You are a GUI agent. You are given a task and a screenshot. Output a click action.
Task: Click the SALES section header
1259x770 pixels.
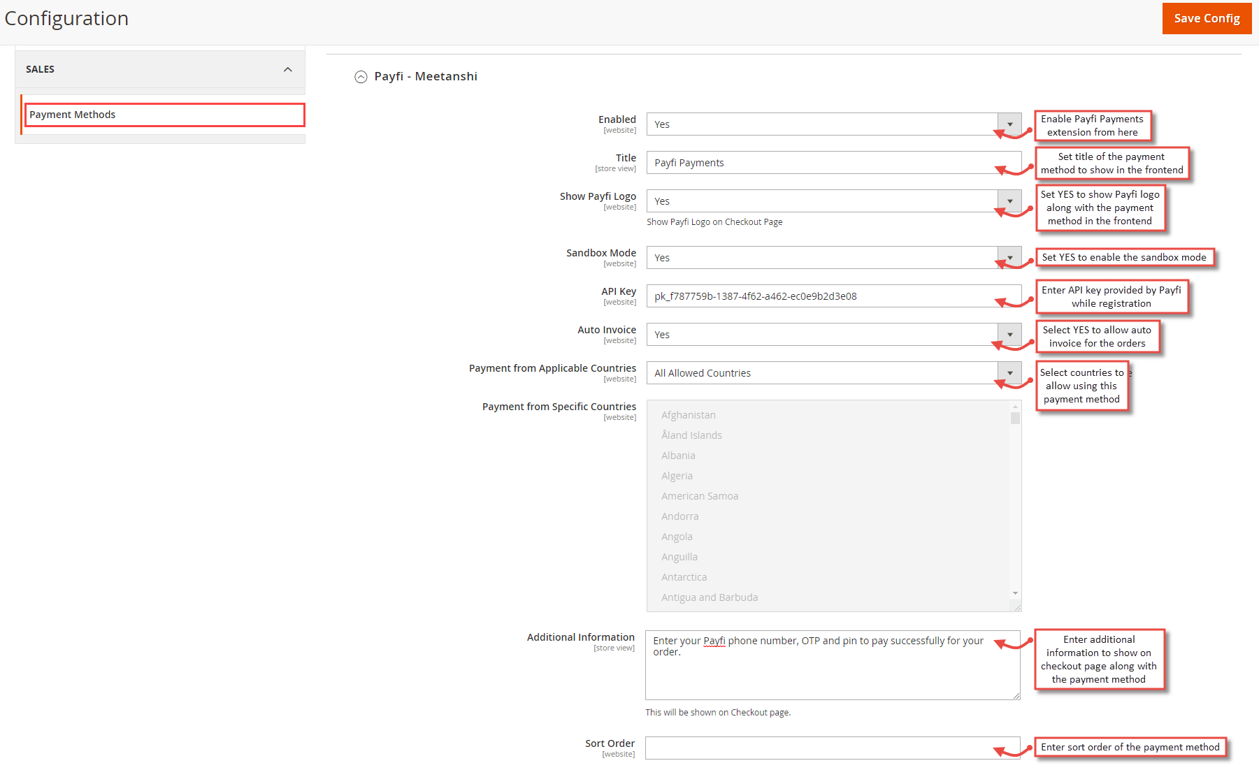coord(160,69)
